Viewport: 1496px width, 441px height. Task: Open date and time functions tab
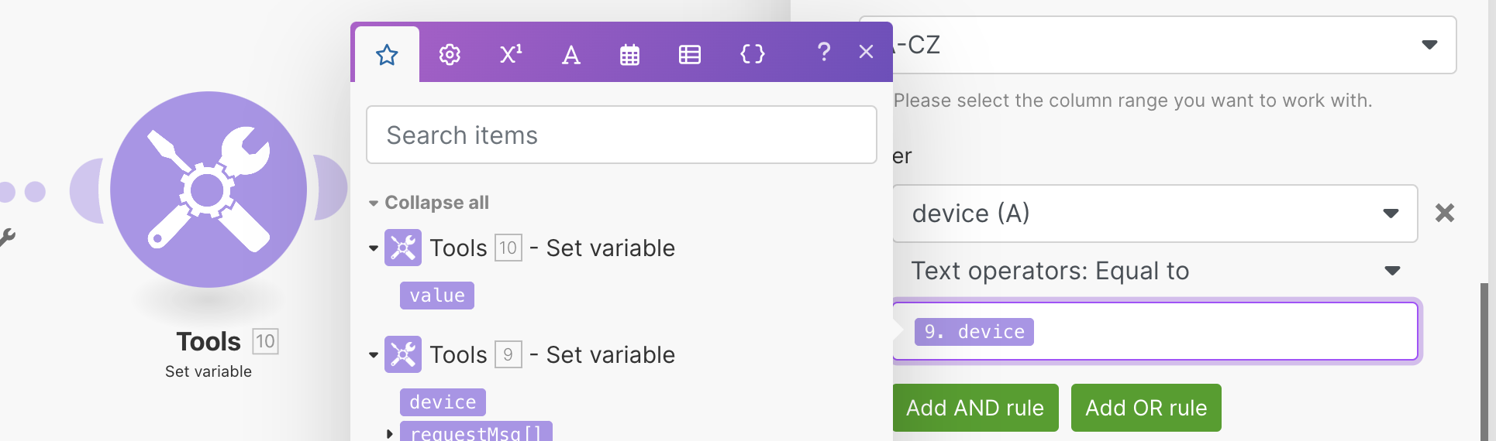(x=629, y=55)
